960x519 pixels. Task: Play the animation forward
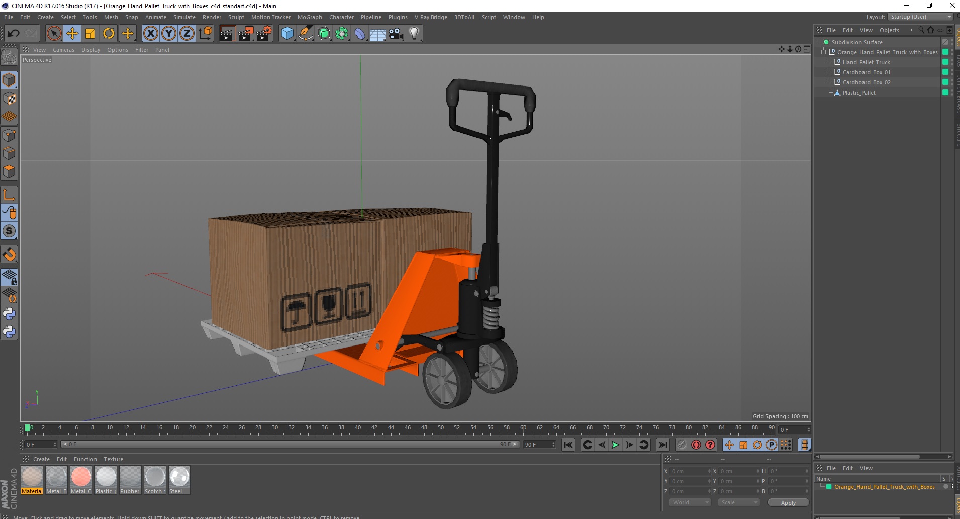click(615, 445)
